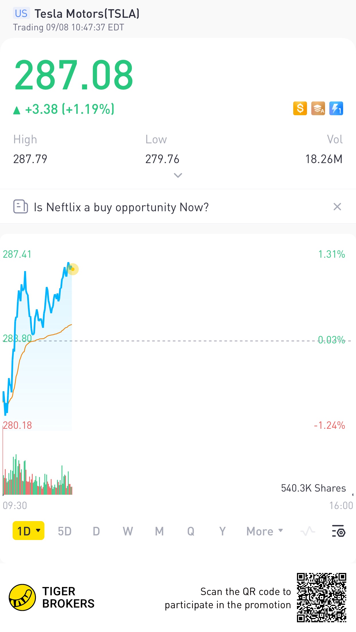Image resolution: width=356 pixels, height=632 pixels.
Task: Expand the quote details chevron
Action: click(x=178, y=175)
